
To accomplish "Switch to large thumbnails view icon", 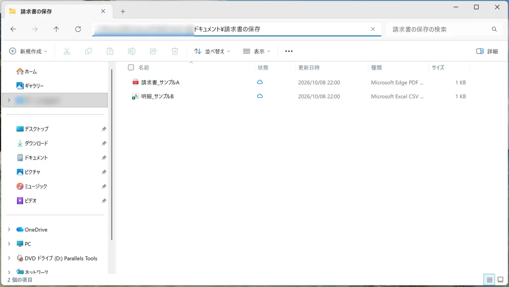I will tap(500, 280).
